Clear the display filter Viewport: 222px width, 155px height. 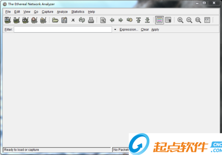click(x=145, y=30)
